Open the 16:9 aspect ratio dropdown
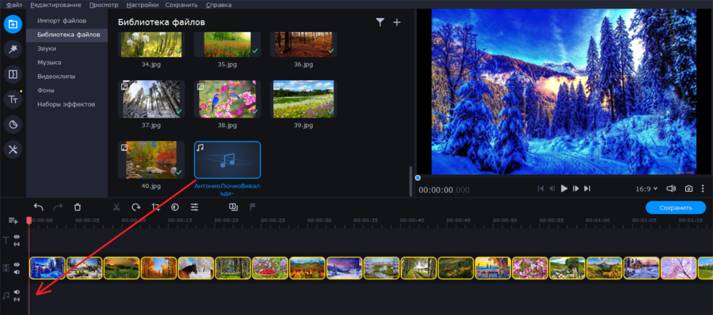This screenshot has height=315, width=713. point(646,188)
